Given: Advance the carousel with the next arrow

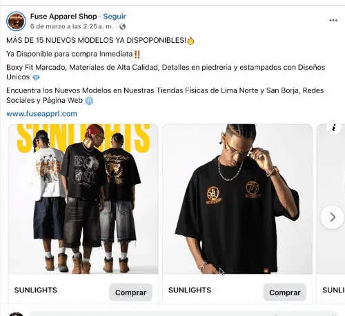Looking at the screenshot, I should tap(332, 217).
